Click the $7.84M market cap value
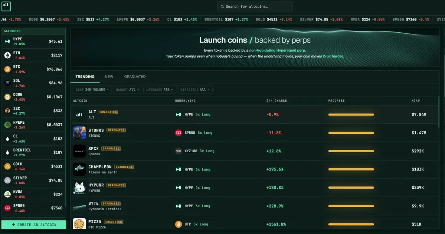The image size is (445, 234). (x=419, y=114)
